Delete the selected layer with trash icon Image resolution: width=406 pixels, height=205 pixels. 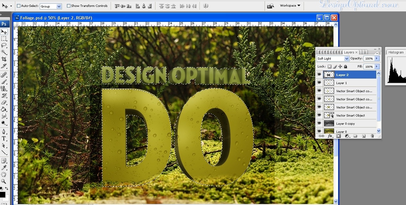coord(372,136)
